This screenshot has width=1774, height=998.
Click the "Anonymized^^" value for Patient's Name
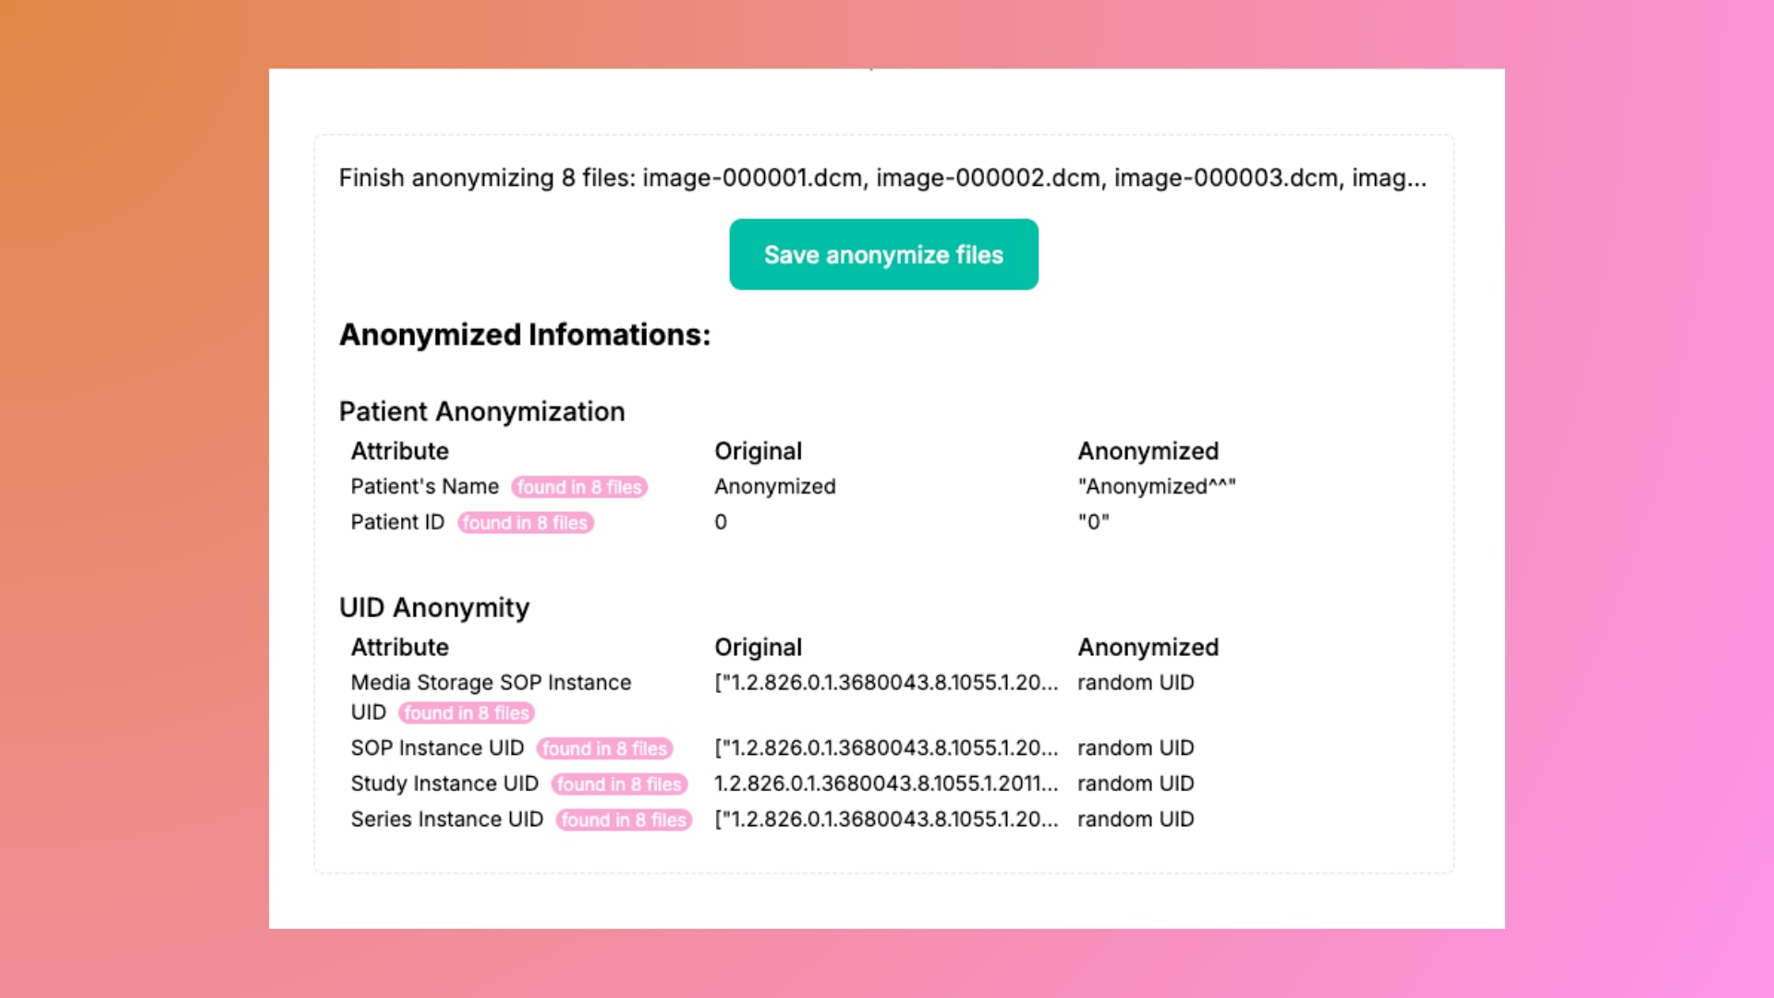tap(1158, 486)
